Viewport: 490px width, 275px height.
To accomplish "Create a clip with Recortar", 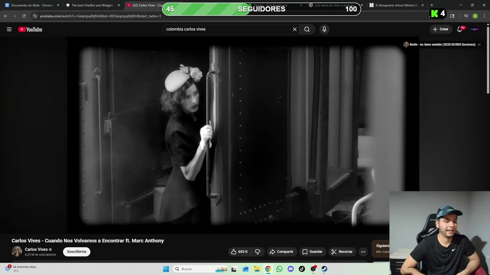I will (x=342, y=252).
